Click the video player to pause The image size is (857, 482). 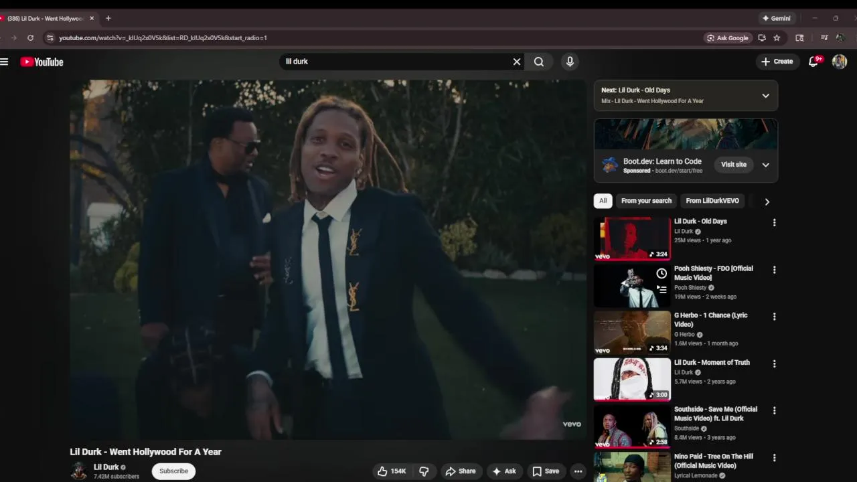[x=328, y=260]
